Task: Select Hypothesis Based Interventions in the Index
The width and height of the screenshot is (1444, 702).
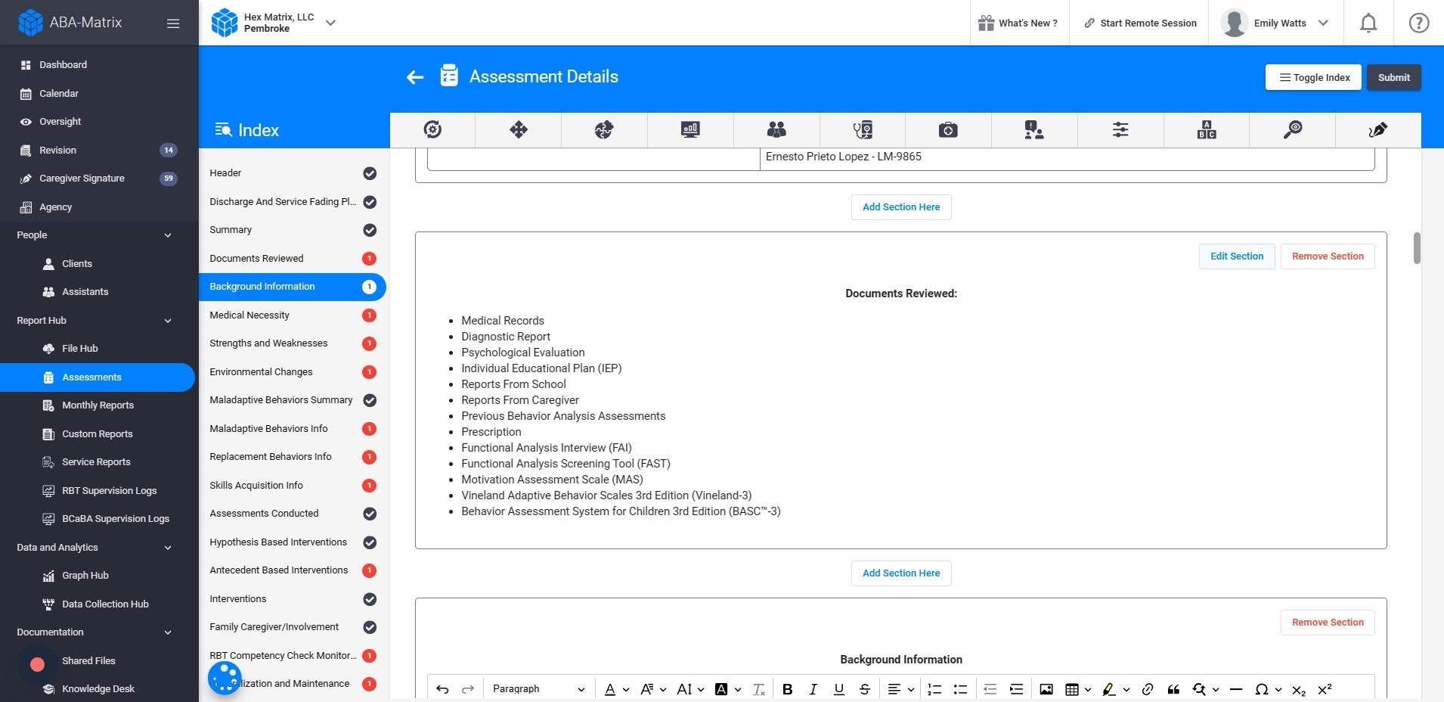Action: click(x=293, y=542)
